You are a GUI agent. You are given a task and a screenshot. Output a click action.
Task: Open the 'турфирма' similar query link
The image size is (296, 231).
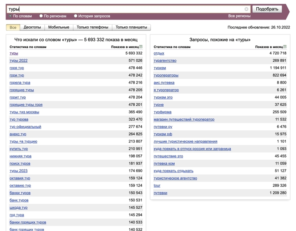[162, 112]
